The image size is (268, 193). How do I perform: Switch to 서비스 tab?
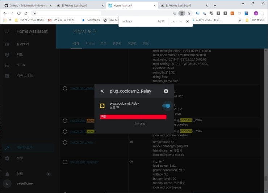point(90,44)
